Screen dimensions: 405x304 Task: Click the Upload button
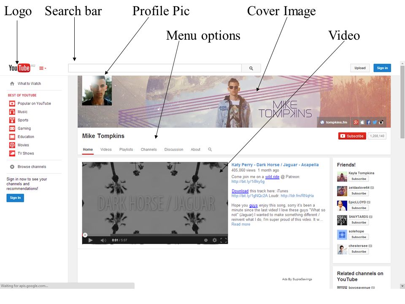(x=360, y=68)
